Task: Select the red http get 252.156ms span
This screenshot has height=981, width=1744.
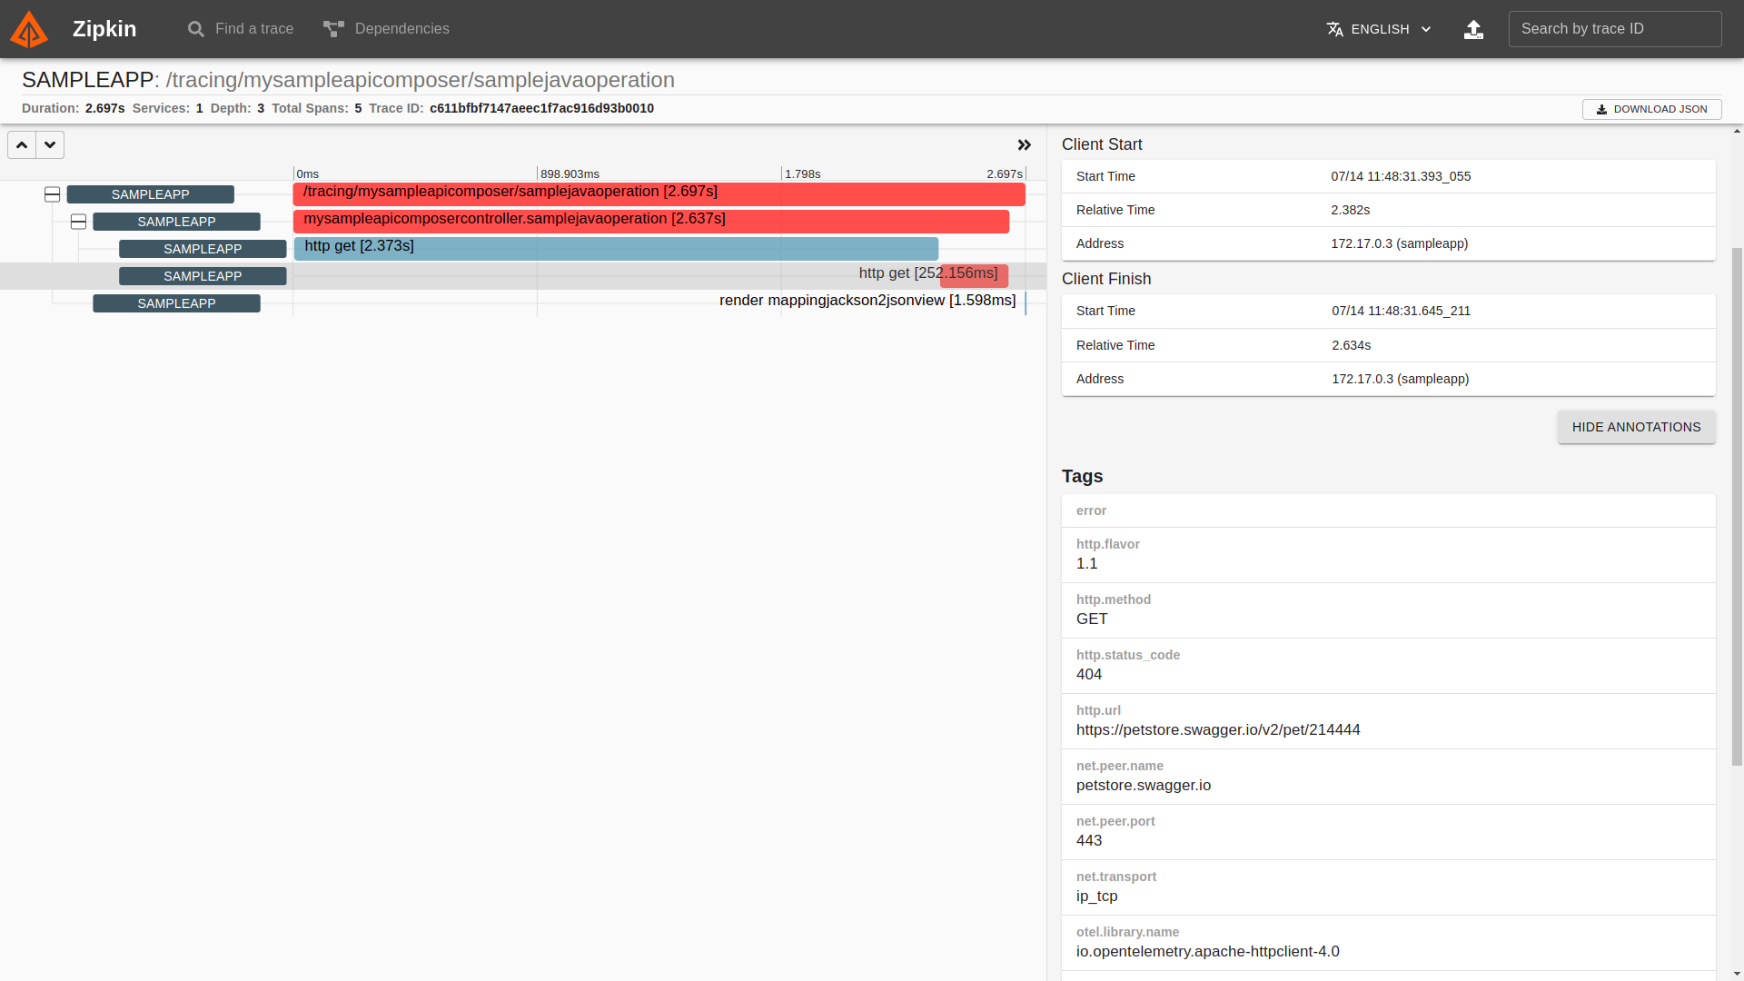Action: (974, 275)
